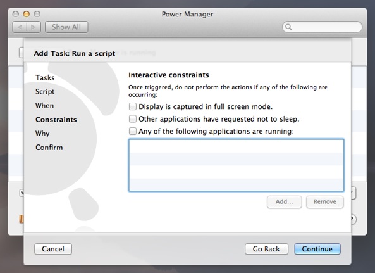The width and height of the screenshot is (375, 273).
Task: Cancel the Add Task dialog
Action: point(53,249)
